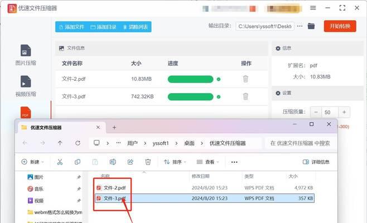
Task: Open 图片压缩 in the compressor sidebar
Action: pyautogui.click(x=26, y=55)
